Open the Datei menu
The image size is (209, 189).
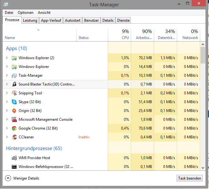click(x=9, y=13)
